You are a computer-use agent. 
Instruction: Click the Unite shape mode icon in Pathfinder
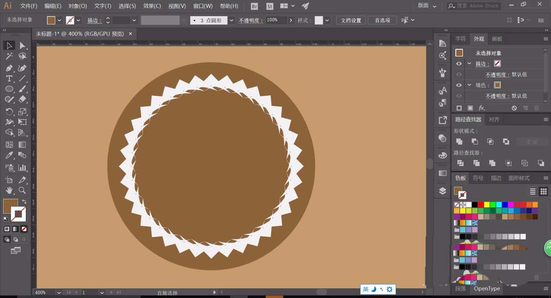[x=460, y=142]
